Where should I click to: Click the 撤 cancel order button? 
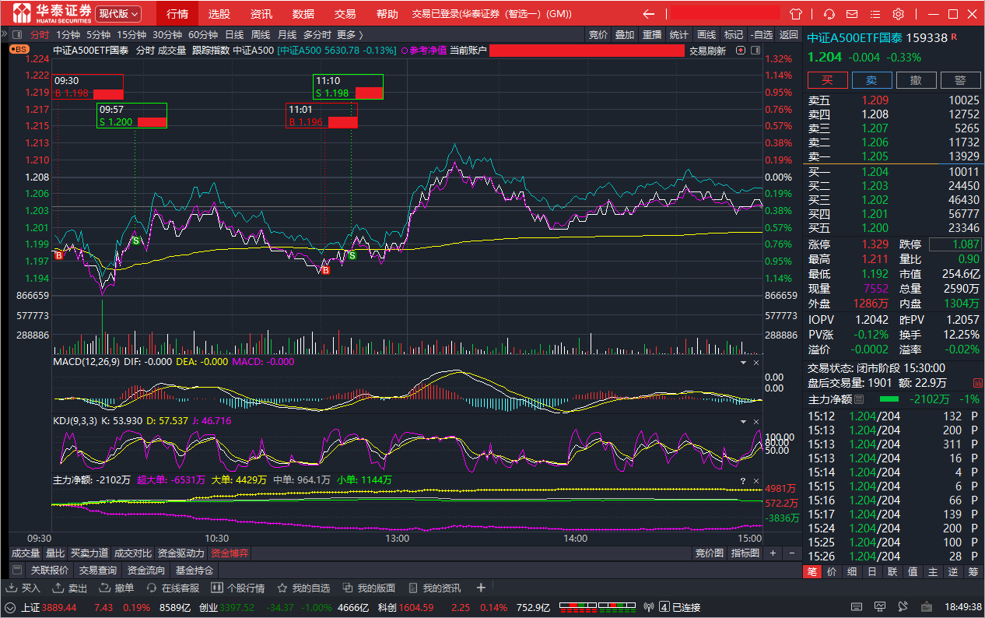click(x=917, y=80)
